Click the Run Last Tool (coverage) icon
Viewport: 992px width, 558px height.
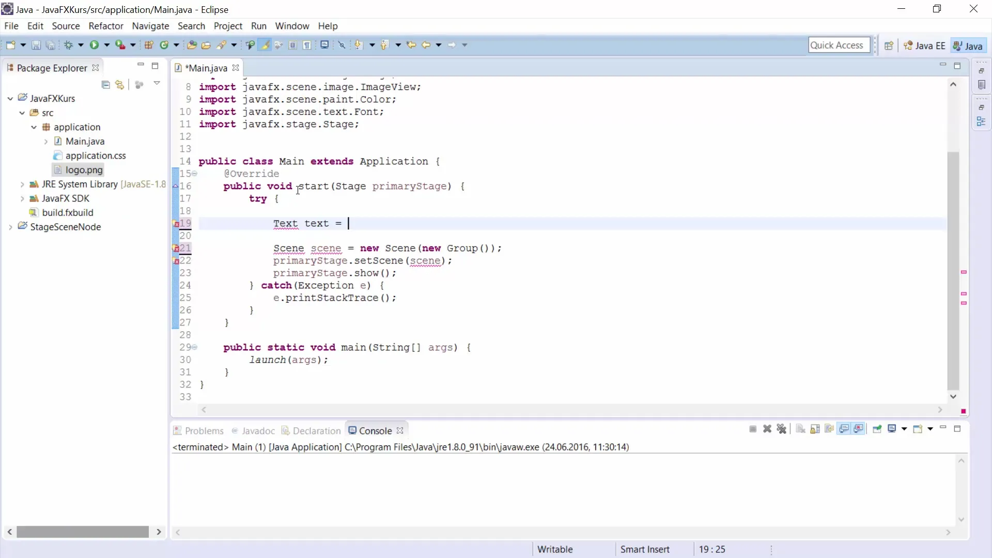click(120, 45)
